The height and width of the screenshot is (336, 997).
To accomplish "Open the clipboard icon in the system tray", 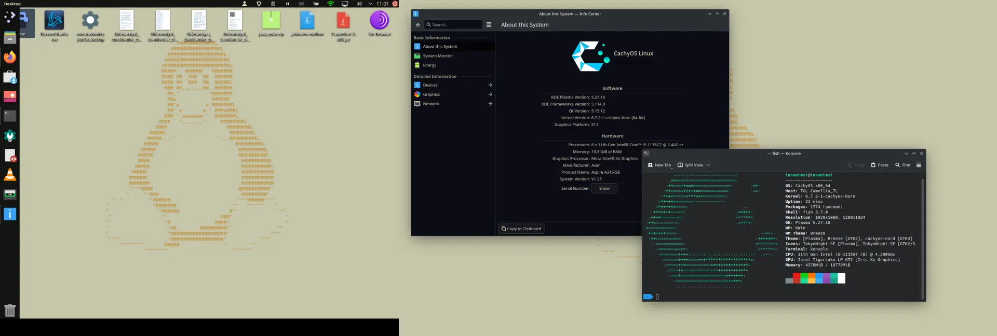I will click(x=273, y=4).
